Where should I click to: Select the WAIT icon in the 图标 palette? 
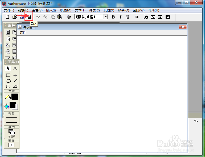click(x=8, y=52)
